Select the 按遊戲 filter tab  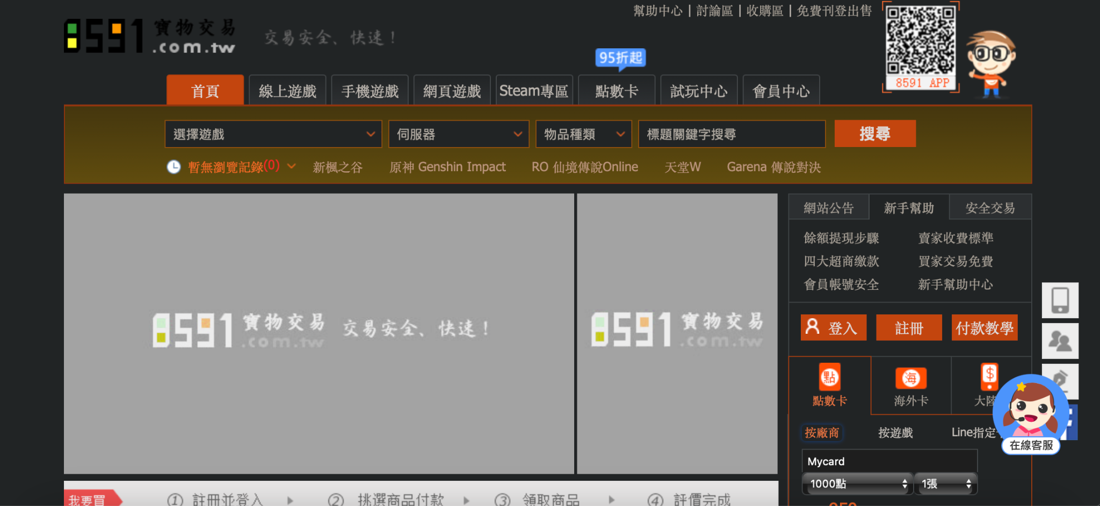pyautogui.click(x=895, y=432)
